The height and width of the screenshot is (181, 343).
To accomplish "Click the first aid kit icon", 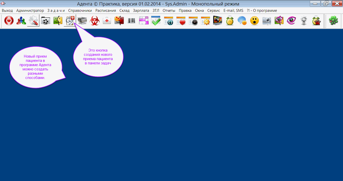I will coord(107,21).
